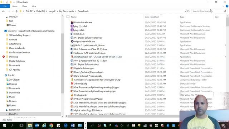
Task: Click the 3d model.skp SketchUp icon
Action: pyautogui.click(x=72, y=83)
